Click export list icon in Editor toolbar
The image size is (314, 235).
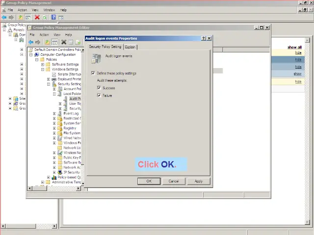click(78, 42)
